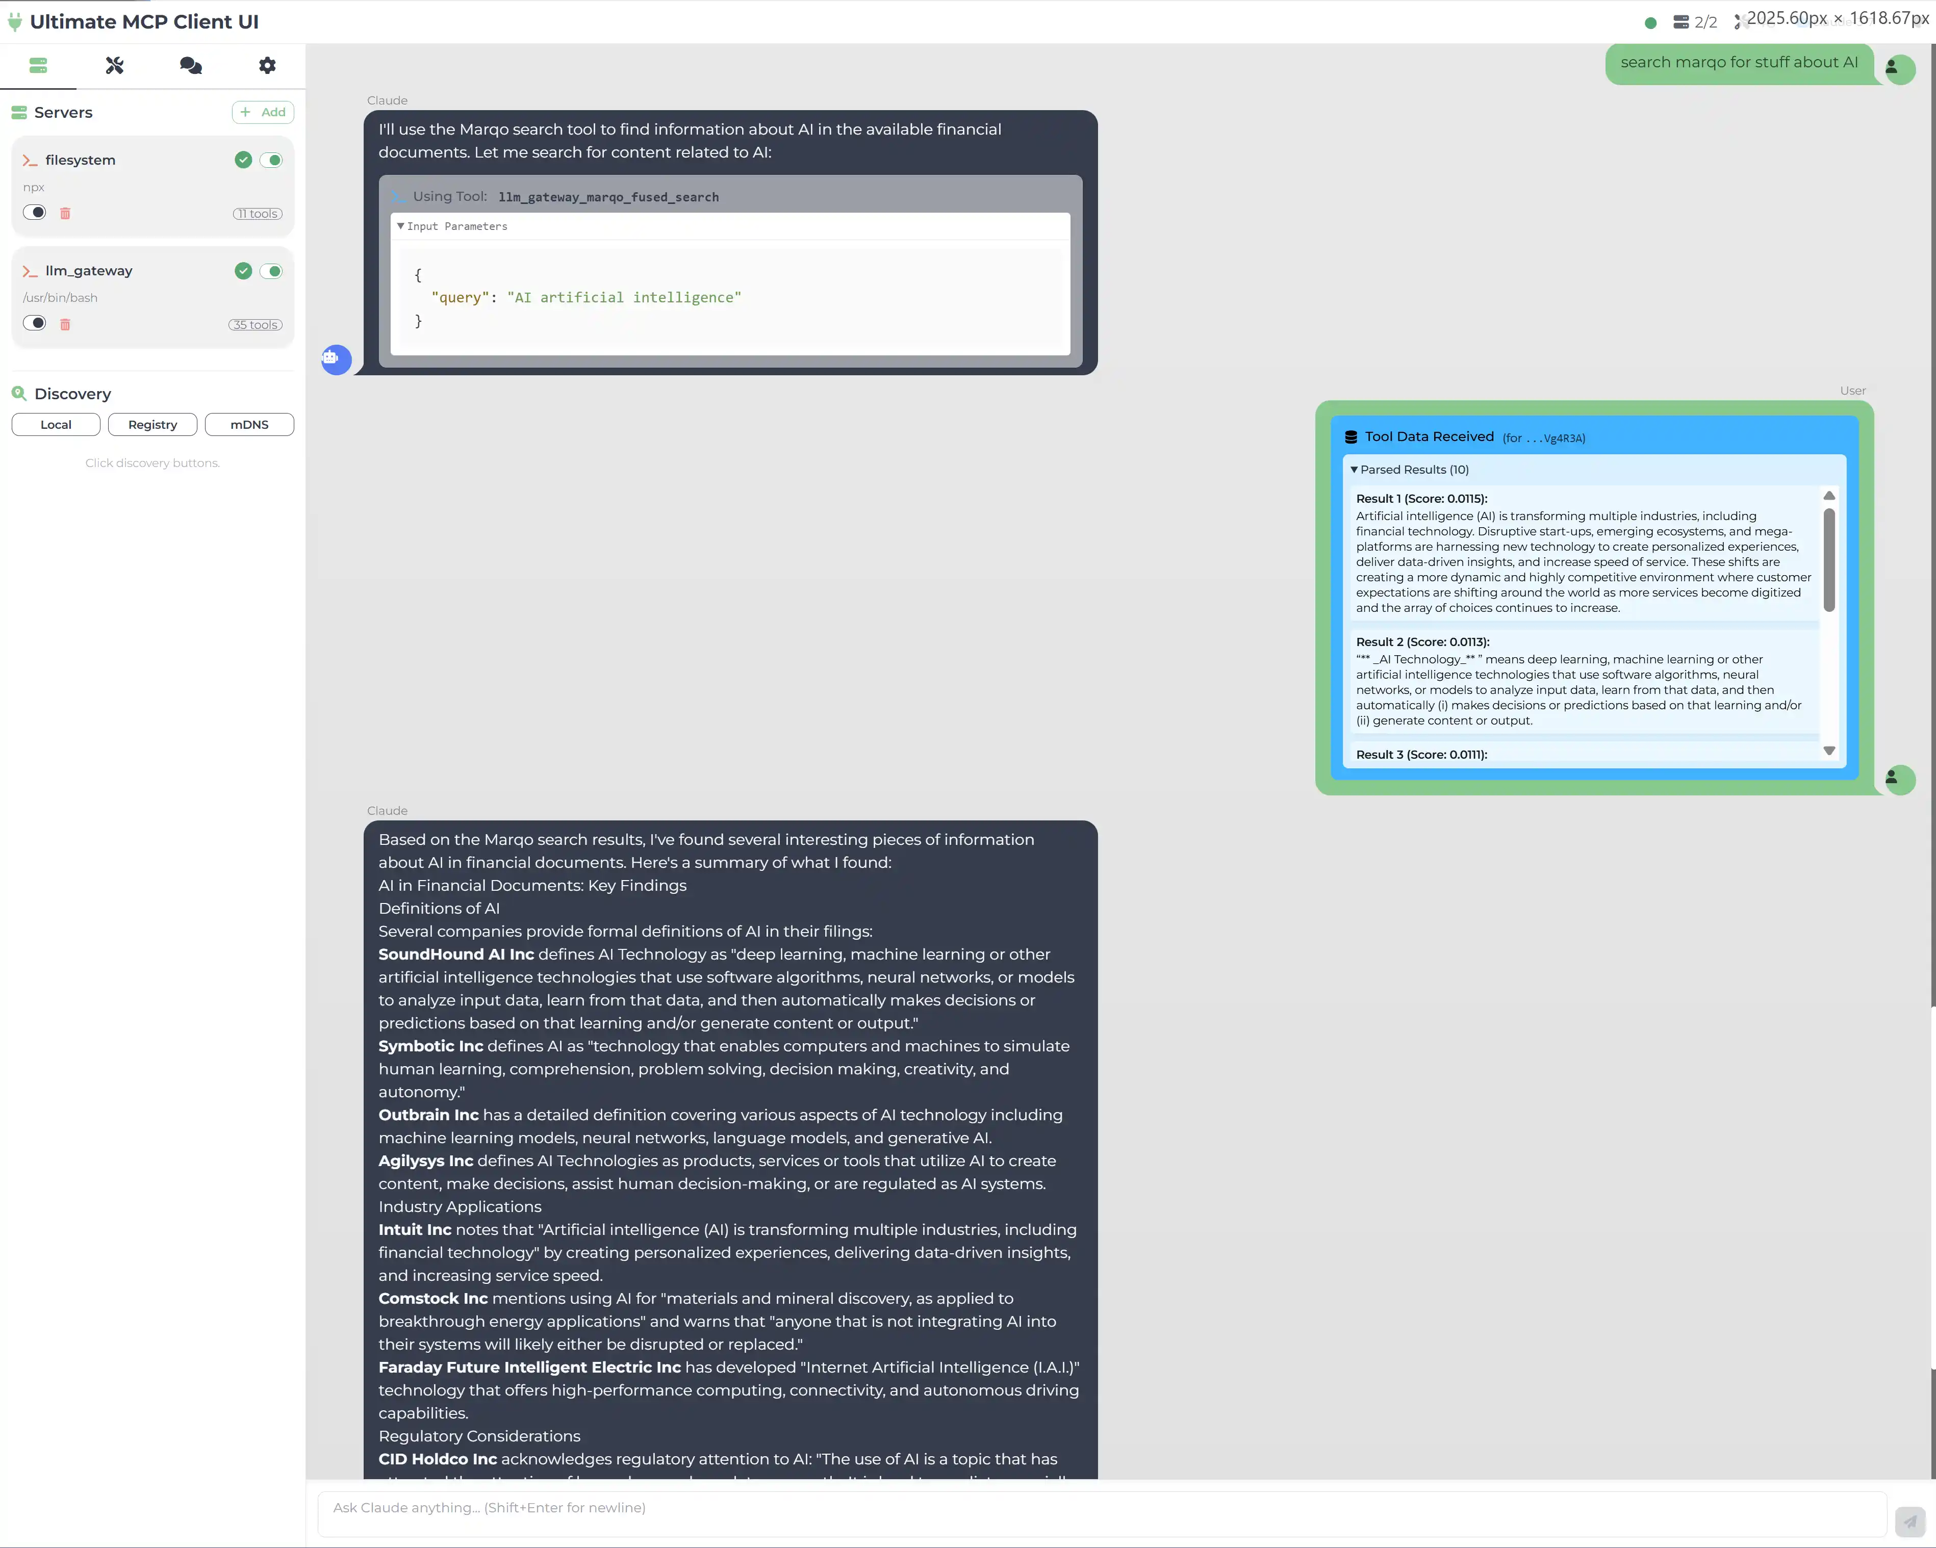The width and height of the screenshot is (1936, 1548).
Task: Toggle the dark switch under /usr/bin/bash
Action: point(34,323)
